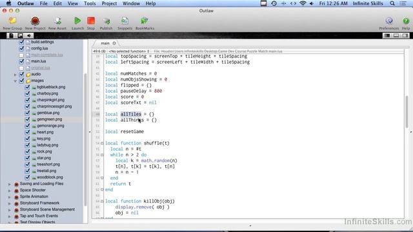Collapse the killObj function fold marker
Image resolution: width=413 pixels, height=232 pixels.
[x=102, y=201]
